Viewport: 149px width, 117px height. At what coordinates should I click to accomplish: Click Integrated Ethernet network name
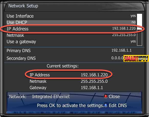[x=51, y=97]
